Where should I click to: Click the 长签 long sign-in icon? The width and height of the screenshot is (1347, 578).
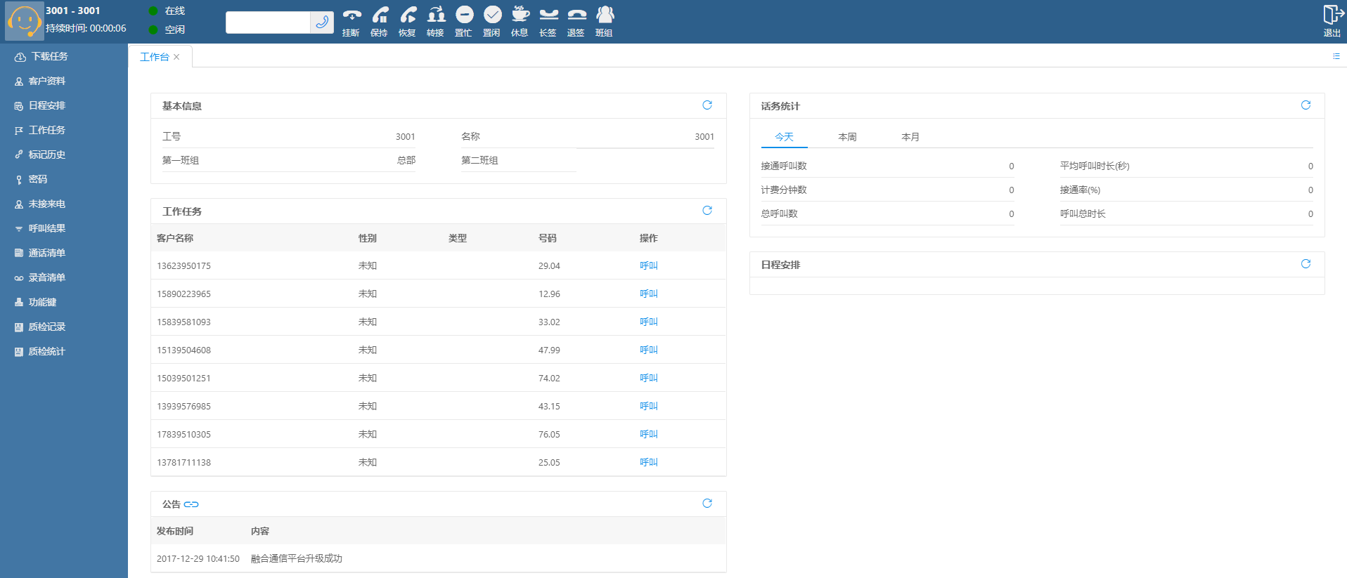coord(548,15)
